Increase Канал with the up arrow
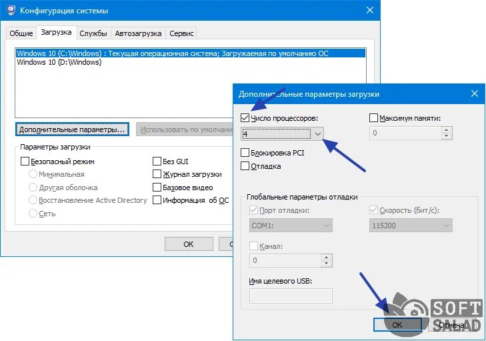This screenshot has width=486, height=341. 327,257
